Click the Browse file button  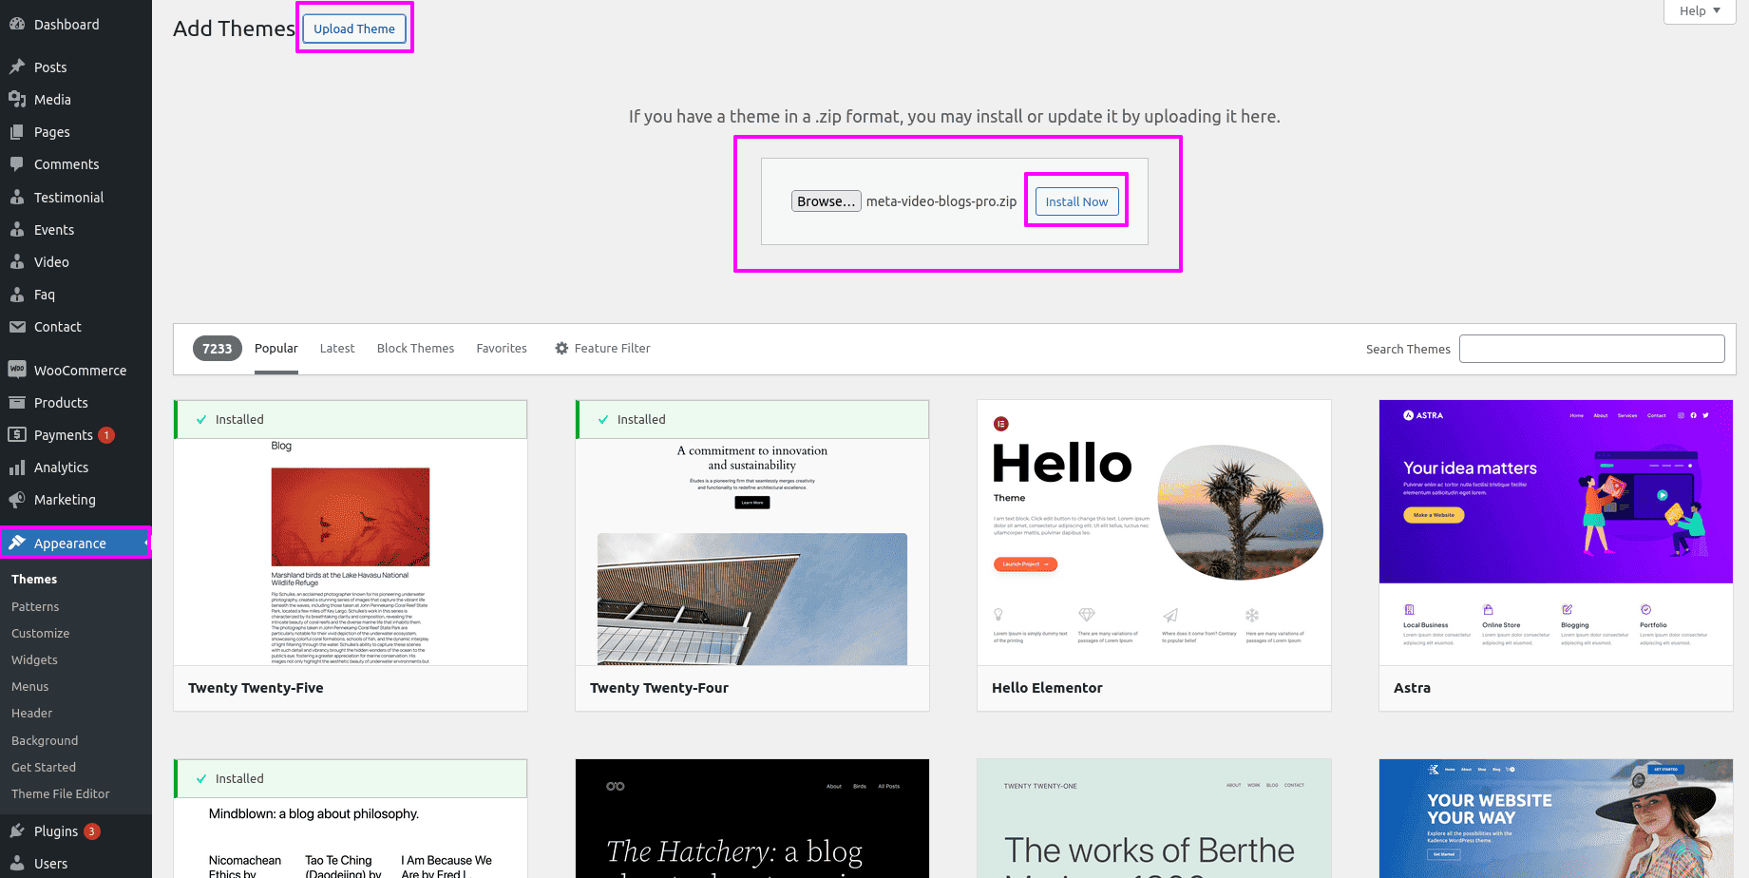pos(827,201)
